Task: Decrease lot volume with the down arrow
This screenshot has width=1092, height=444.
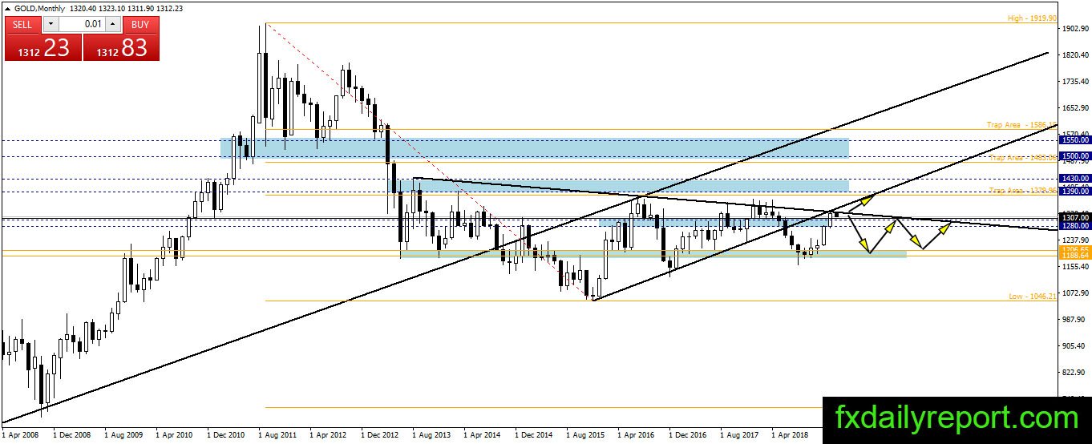Action: coord(49,24)
